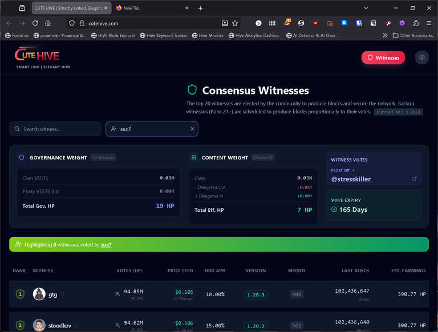Switch to the New Tab tab
The image size is (438, 332).
(148, 9)
